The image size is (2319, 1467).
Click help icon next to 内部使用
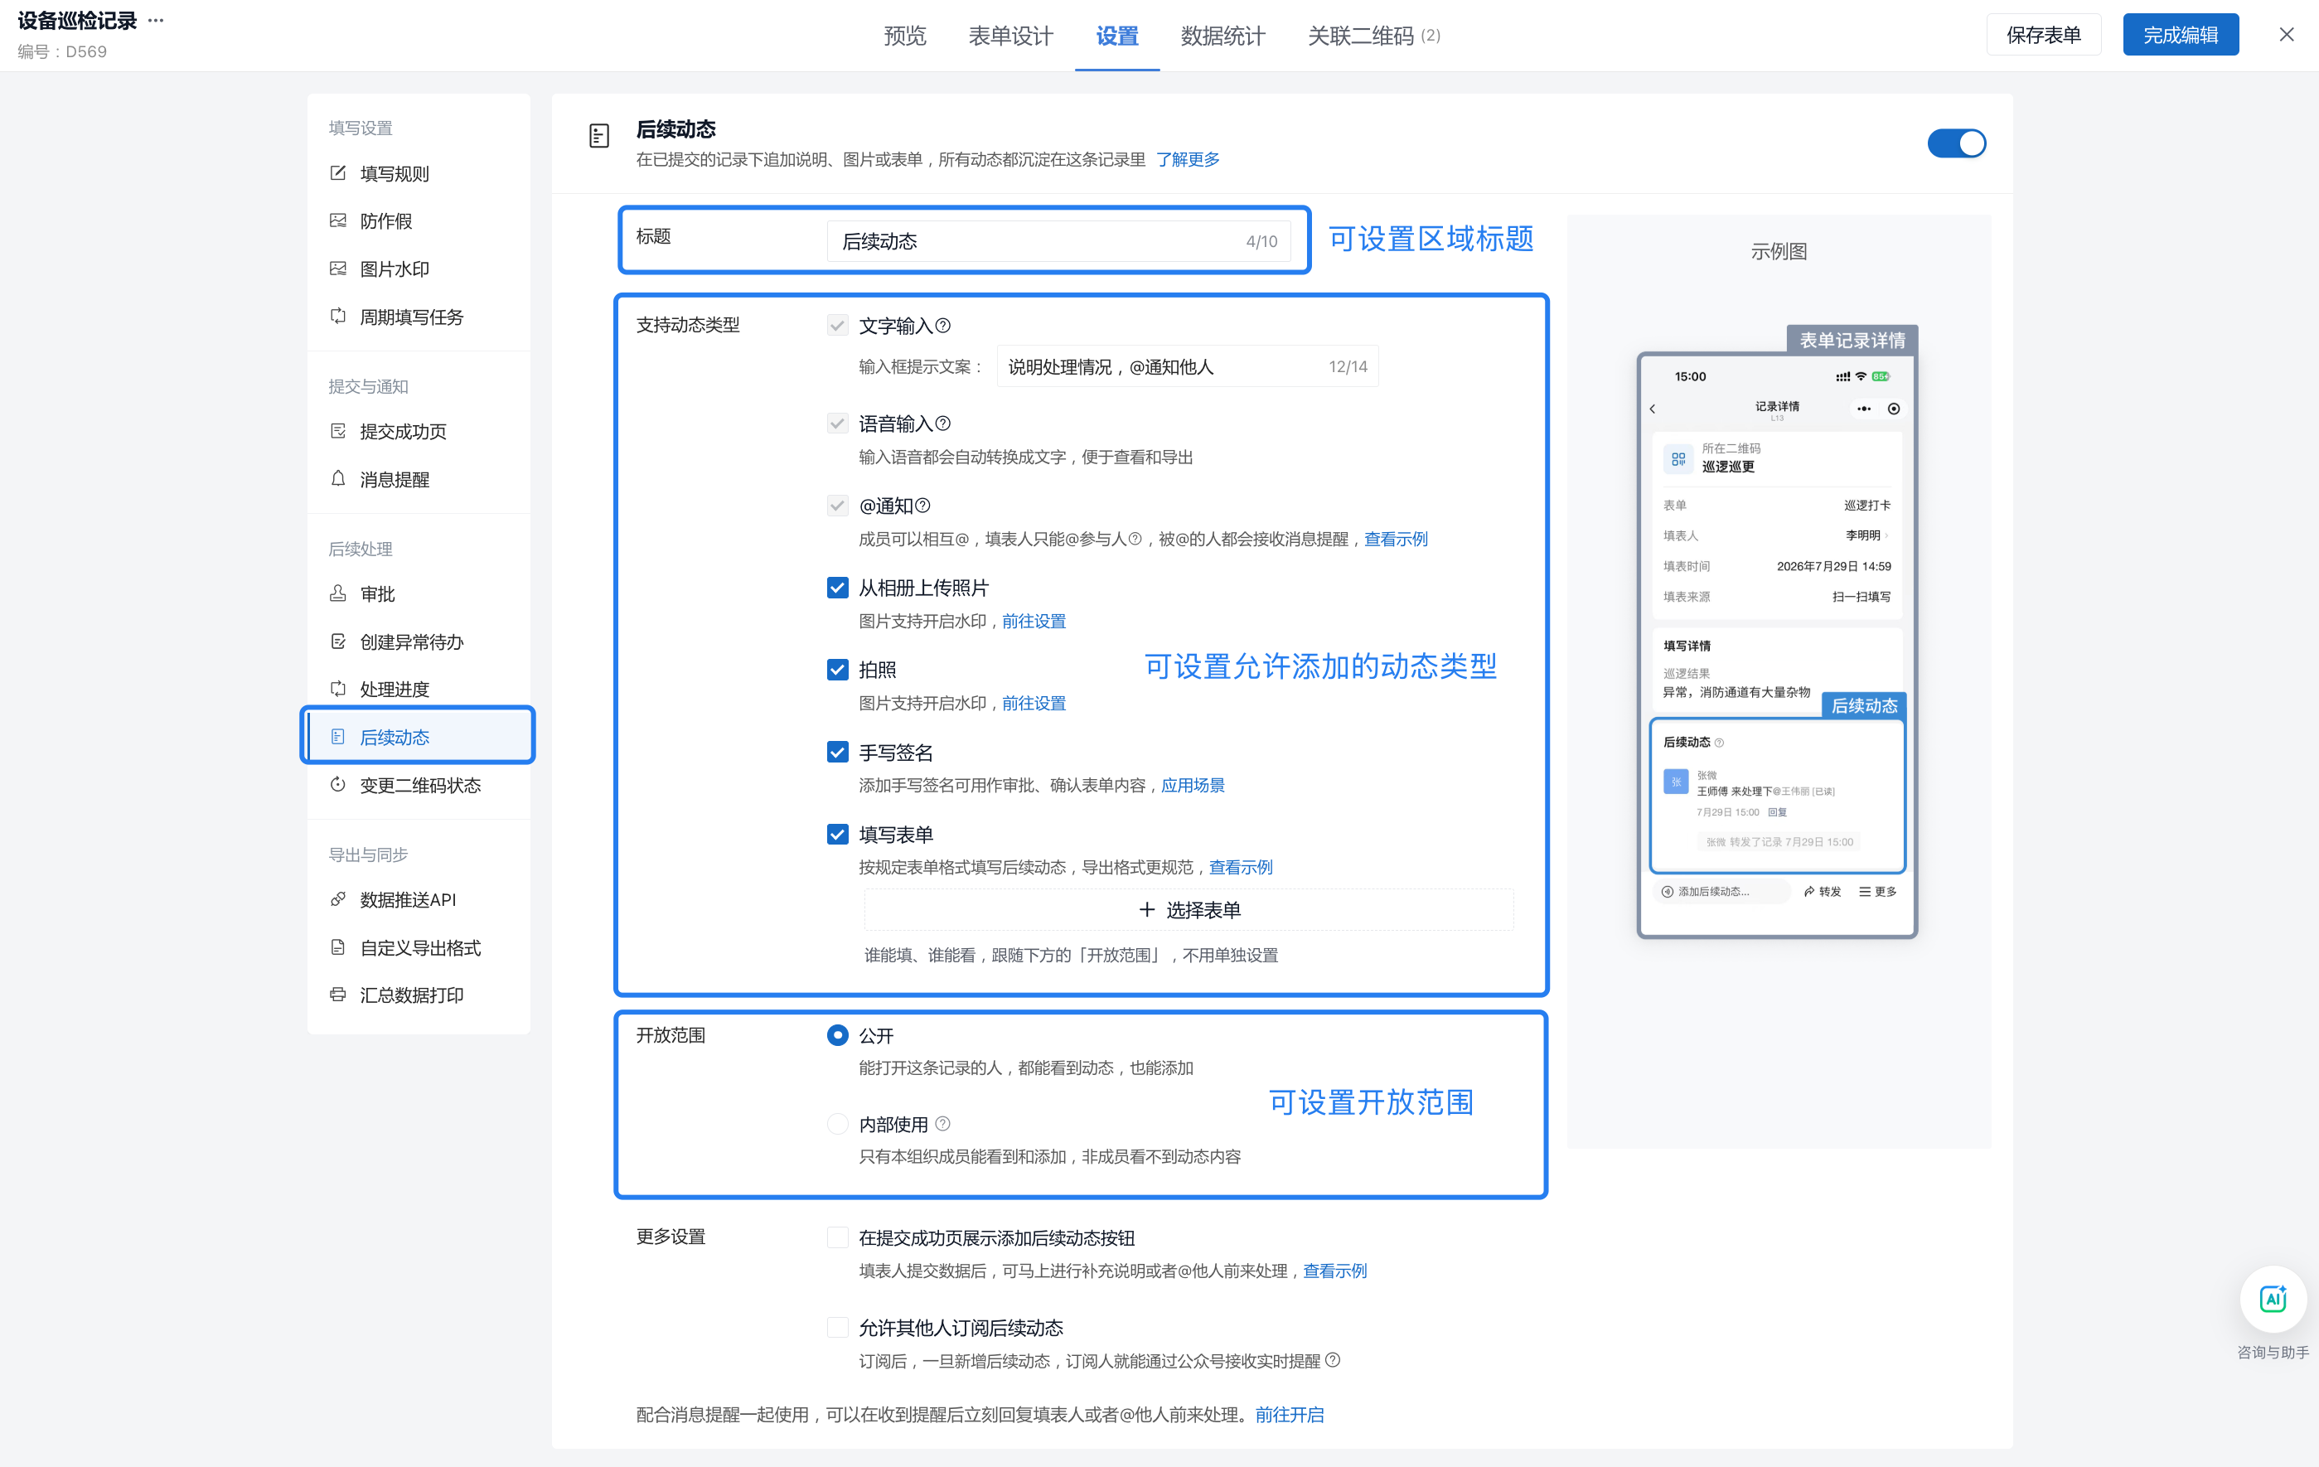click(943, 1123)
